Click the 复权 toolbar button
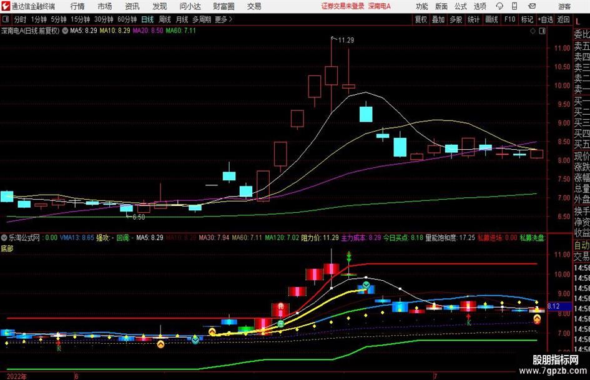 click(421, 19)
